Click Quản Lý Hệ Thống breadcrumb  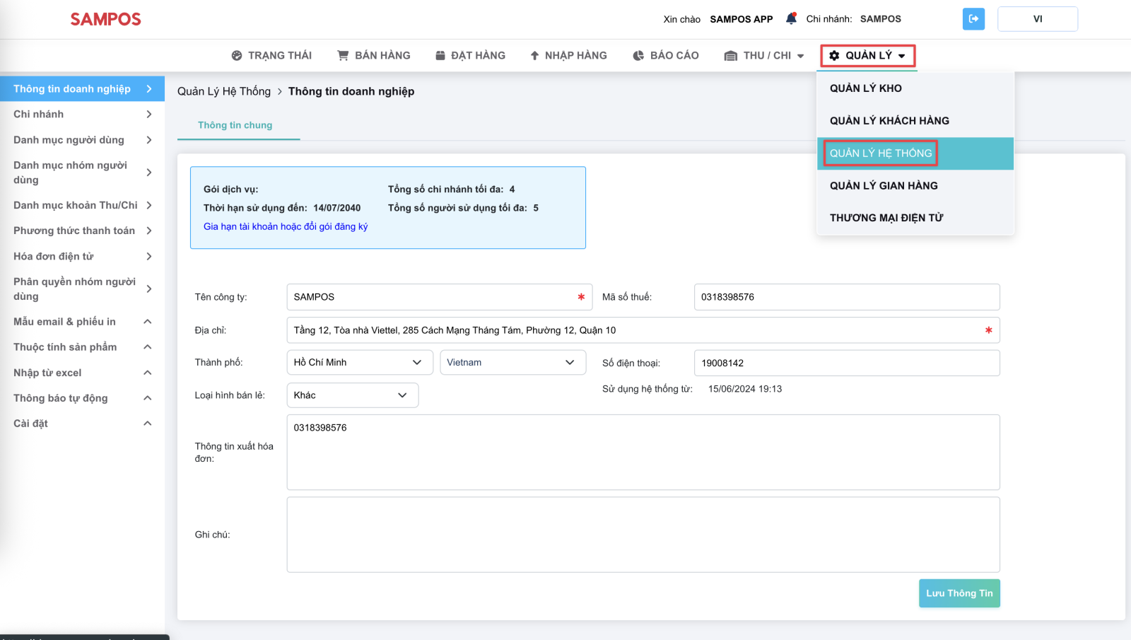[x=224, y=91]
